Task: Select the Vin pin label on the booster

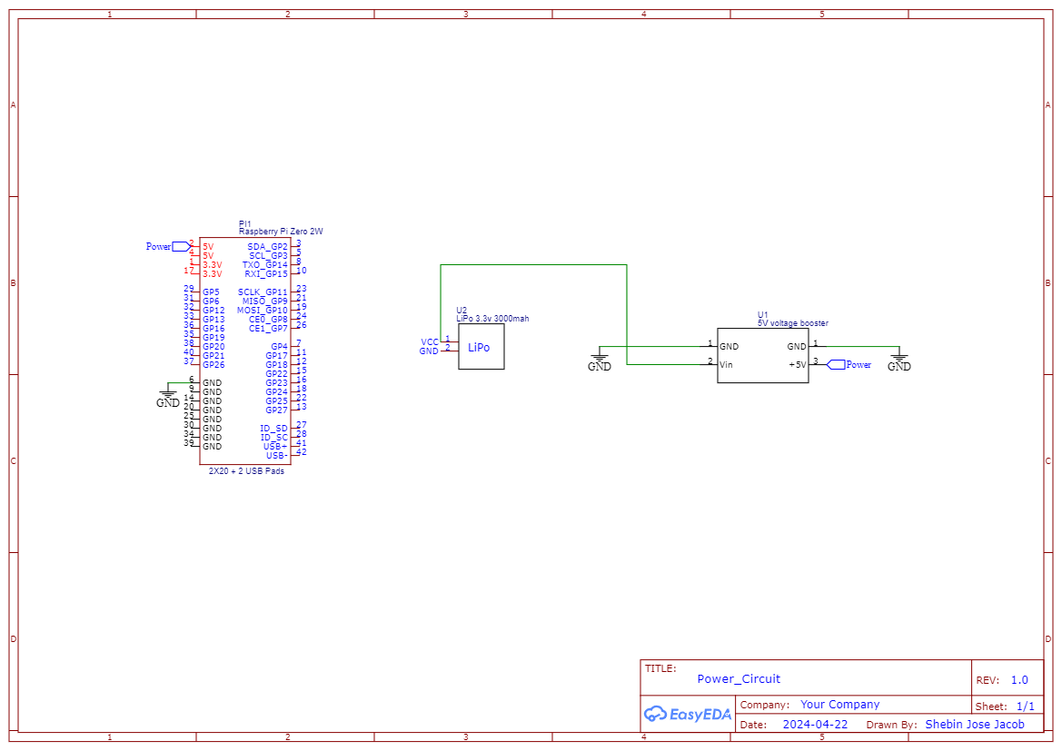Action: (726, 364)
